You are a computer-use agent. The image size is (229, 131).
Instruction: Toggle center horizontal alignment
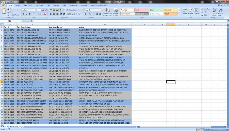[x=54, y=14]
